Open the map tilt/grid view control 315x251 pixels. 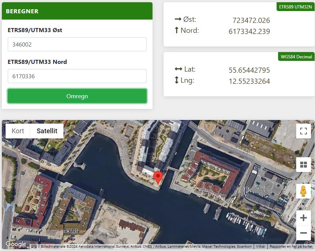click(303, 165)
